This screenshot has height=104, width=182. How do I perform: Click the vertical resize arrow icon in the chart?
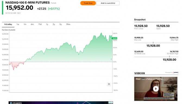pyautogui.click(x=111, y=59)
